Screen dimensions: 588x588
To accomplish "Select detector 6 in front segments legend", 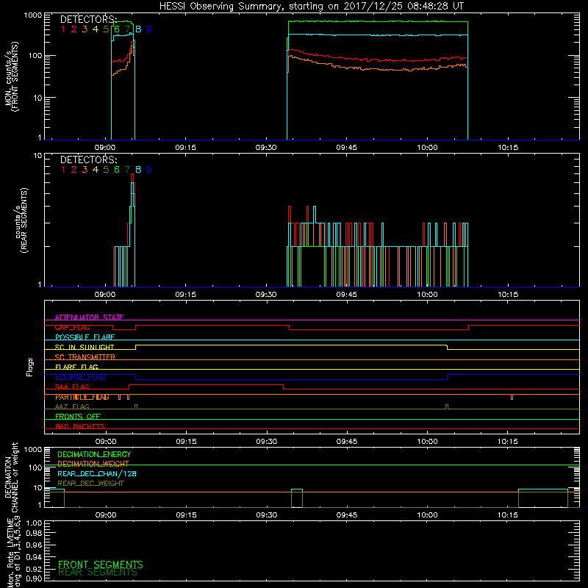I will tap(117, 29).
